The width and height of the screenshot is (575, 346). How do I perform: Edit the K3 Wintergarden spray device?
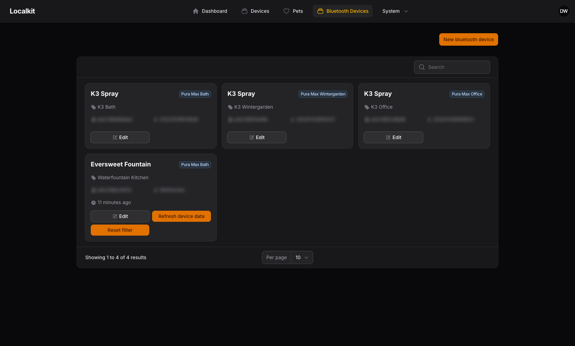pos(257,137)
